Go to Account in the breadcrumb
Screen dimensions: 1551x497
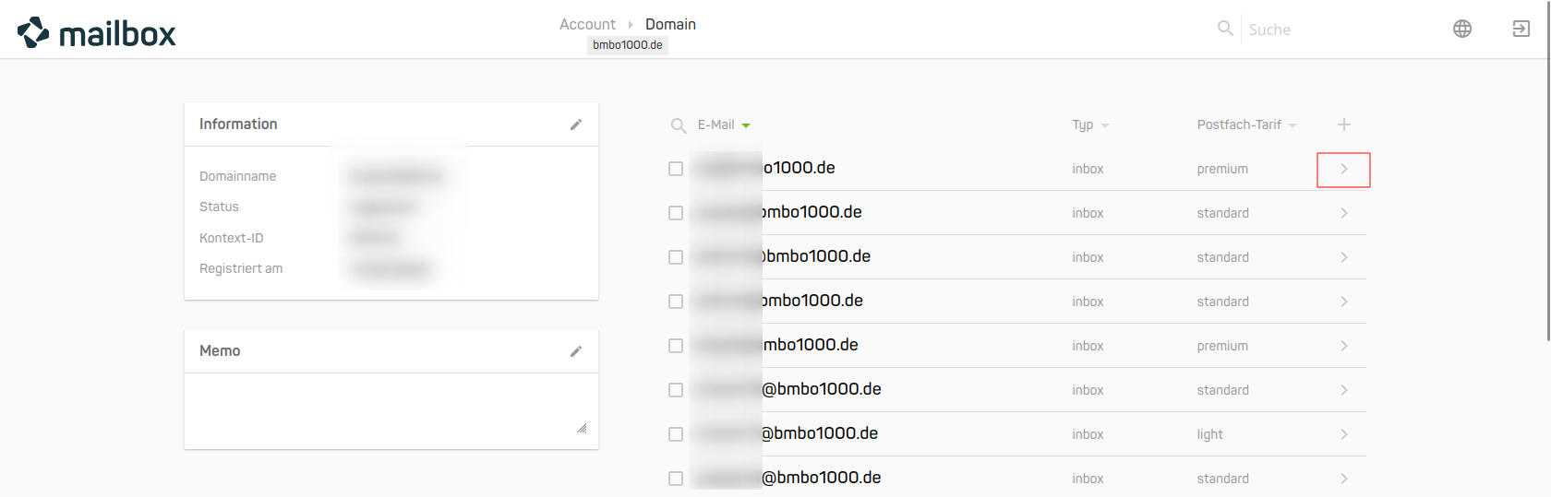pyautogui.click(x=587, y=24)
